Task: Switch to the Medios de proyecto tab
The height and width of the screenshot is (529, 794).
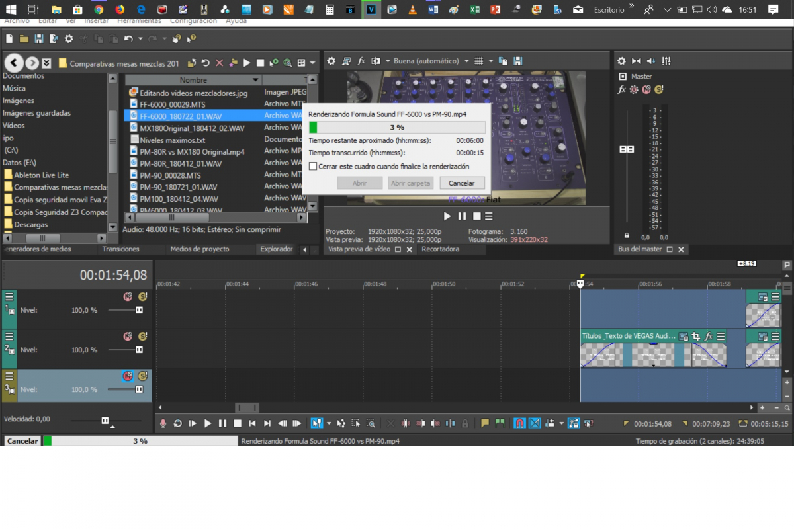Action: pyautogui.click(x=199, y=249)
